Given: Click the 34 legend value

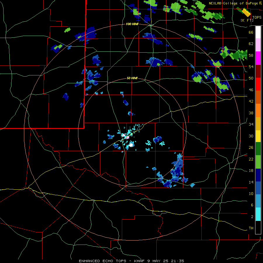Looking at the screenshot, I should (x=251, y=124).
